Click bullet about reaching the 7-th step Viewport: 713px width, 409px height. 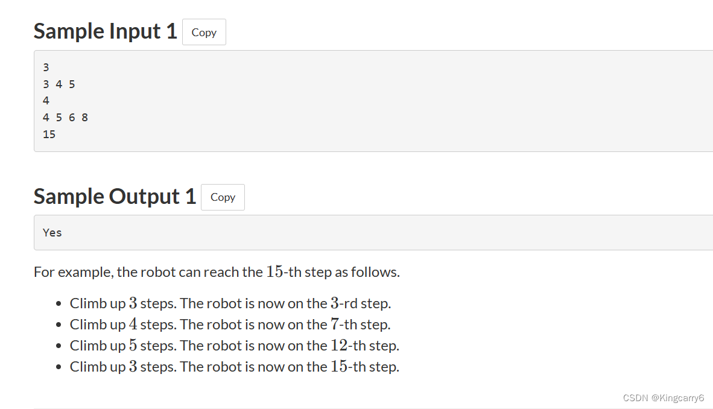click(x=230, y=324)
